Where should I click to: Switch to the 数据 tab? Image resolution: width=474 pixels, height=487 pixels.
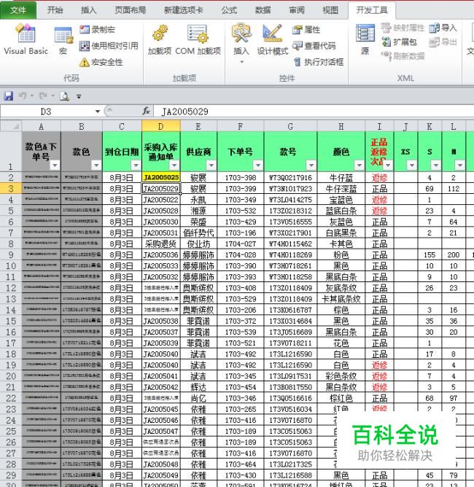(263, 10)
